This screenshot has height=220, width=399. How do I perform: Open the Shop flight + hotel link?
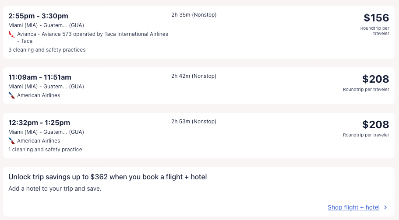353,208
